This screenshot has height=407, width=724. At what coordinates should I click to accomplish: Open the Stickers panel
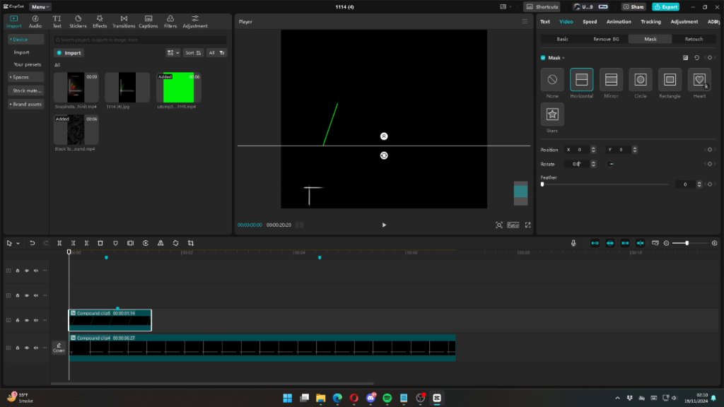point(78,21)
